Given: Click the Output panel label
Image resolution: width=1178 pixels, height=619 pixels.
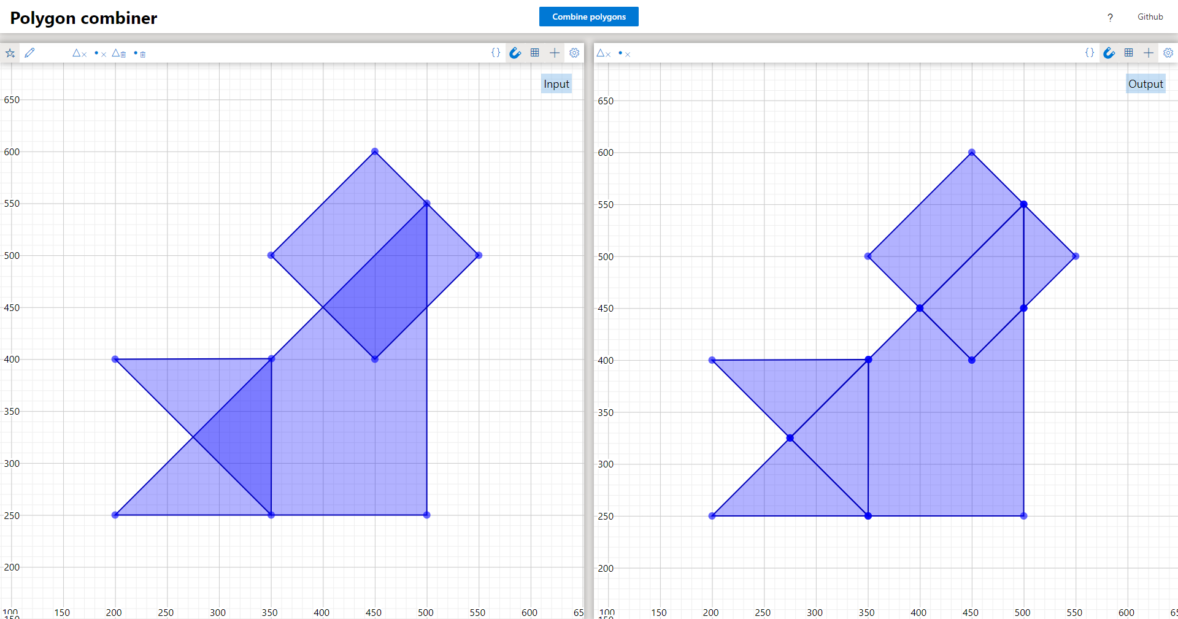Looking at the screenshot, I should point(1145,84).
